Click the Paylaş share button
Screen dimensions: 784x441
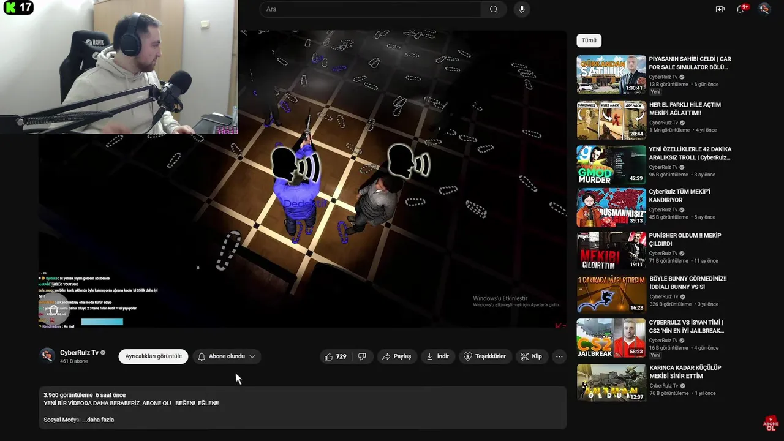[x=396, y=356]
